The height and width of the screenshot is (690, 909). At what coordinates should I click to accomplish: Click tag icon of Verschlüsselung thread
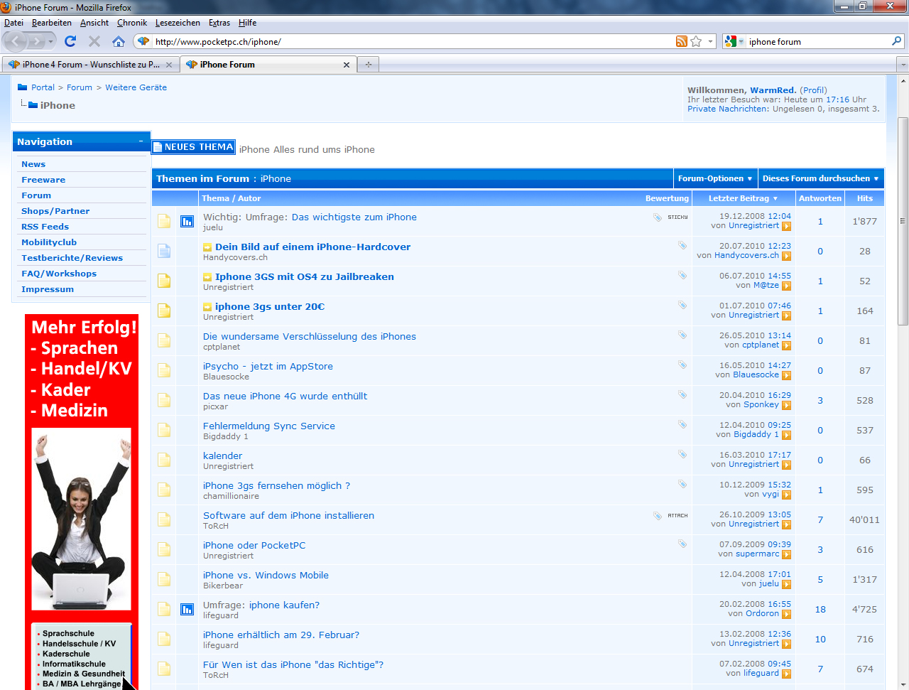pyautogui.click(x=682, y=335)
